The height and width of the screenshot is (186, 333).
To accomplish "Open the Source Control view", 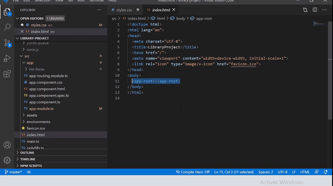I will pyautogui.click(x=7, y=43).
